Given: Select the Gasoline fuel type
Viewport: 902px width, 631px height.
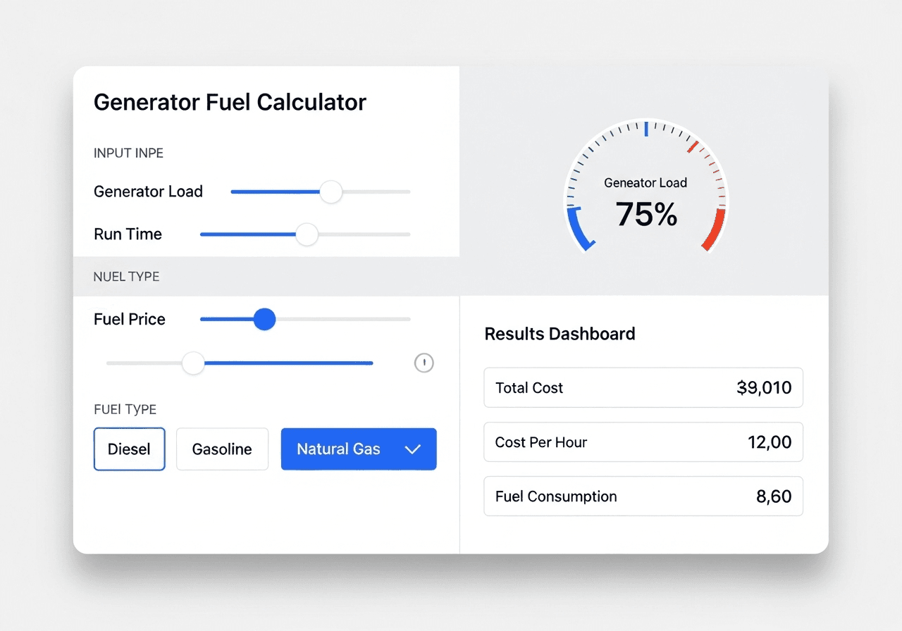Looking at the screenshot, I should tap(222, 449).
